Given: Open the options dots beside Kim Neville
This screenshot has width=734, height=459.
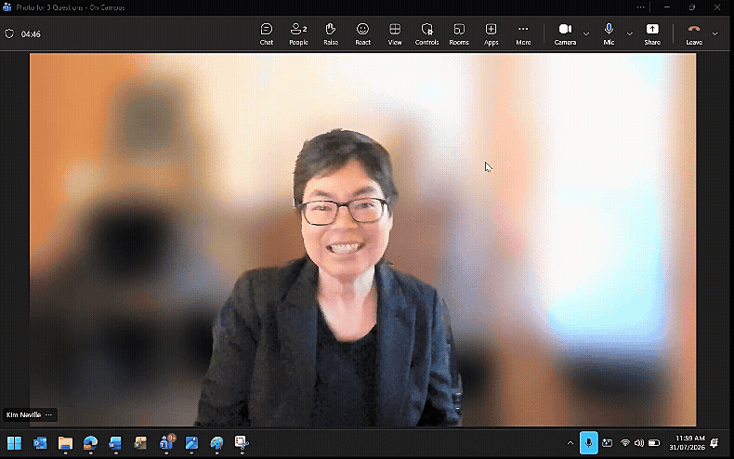Looking at the screenshot, I should pyautogui.click(x=49, y=415).
